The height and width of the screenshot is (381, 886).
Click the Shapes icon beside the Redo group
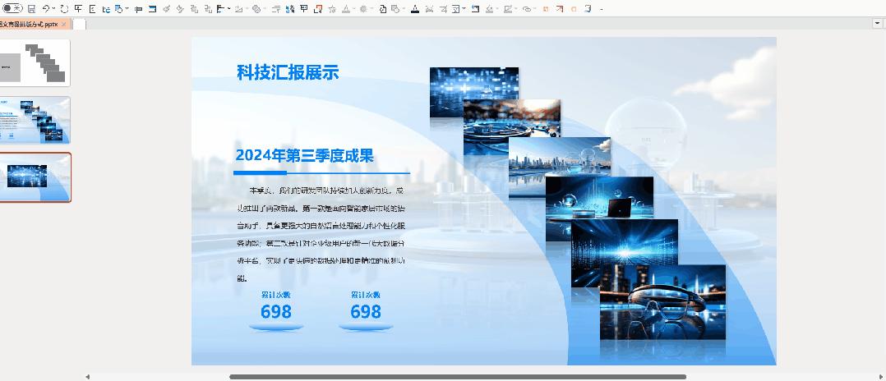coord(119,9)
